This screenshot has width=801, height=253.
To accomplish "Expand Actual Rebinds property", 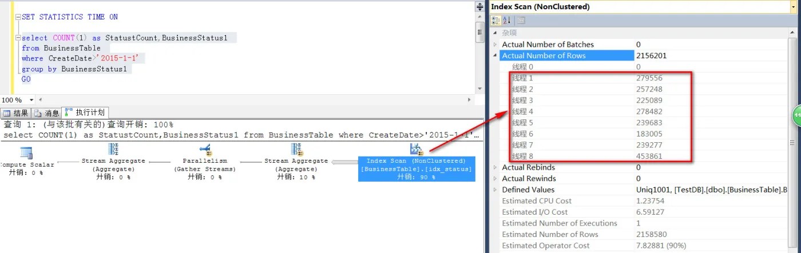I will (495, 167).
